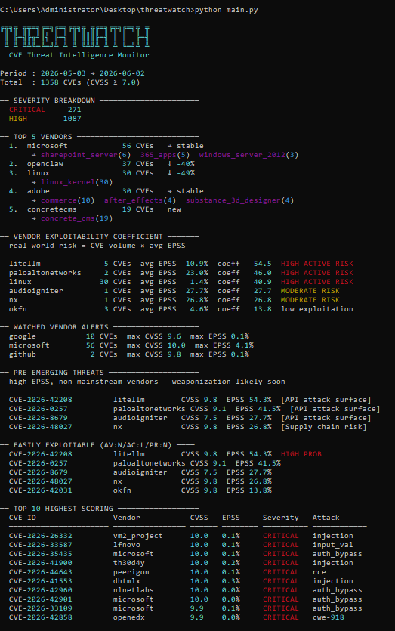395x631 pixels.
Task: Click CVE-2026-42960 nlnetlabs entry
Action: click(x=41, y=590)
